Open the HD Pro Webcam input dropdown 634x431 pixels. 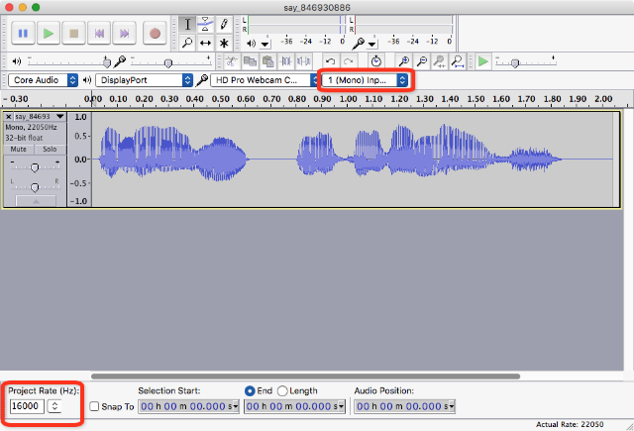[264, 80]
